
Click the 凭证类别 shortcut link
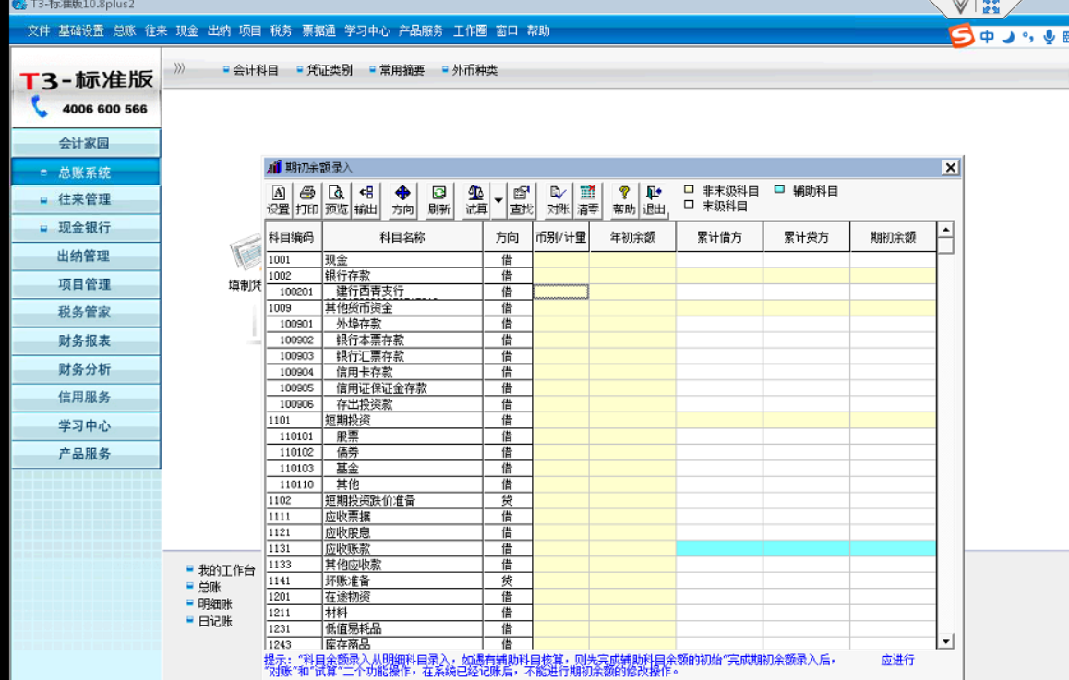330,70
